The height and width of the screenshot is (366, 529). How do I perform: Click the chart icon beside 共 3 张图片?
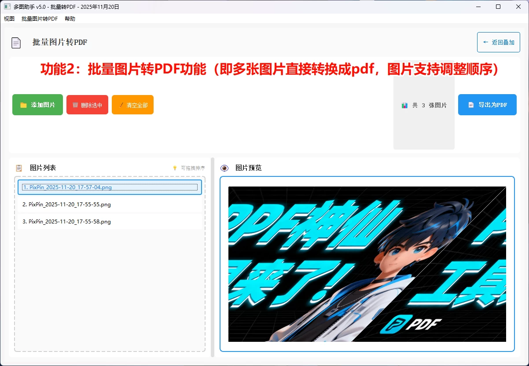[x=404, y=105]
